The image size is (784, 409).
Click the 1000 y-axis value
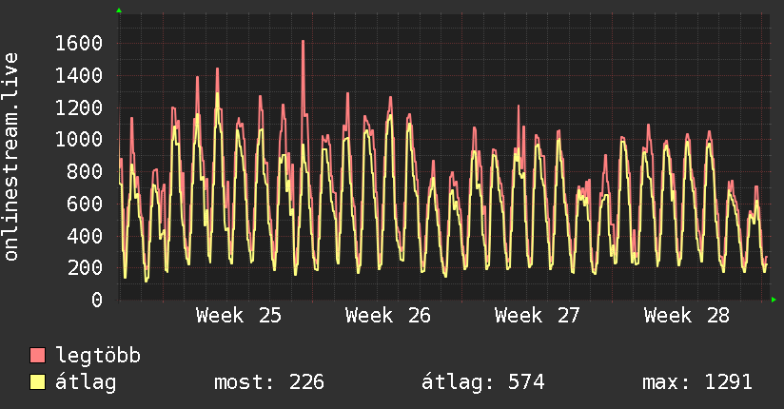click(79, 140)
